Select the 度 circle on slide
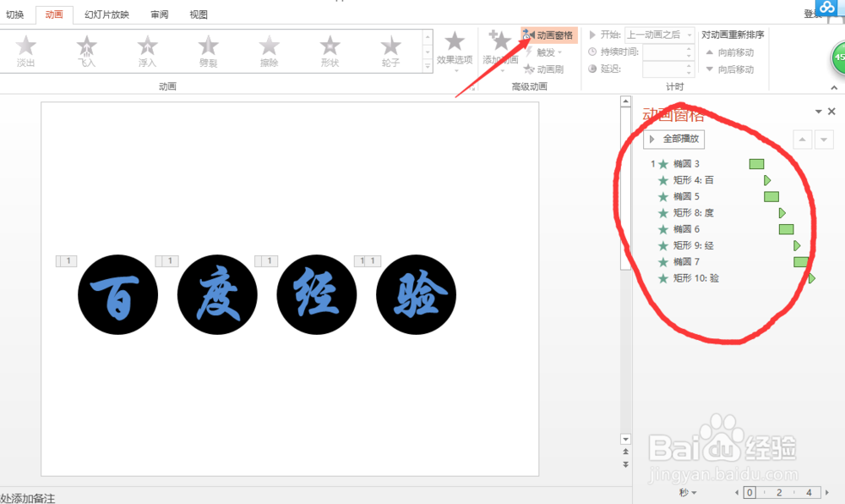Screen dimensions: 845x504 pos(217,295)
